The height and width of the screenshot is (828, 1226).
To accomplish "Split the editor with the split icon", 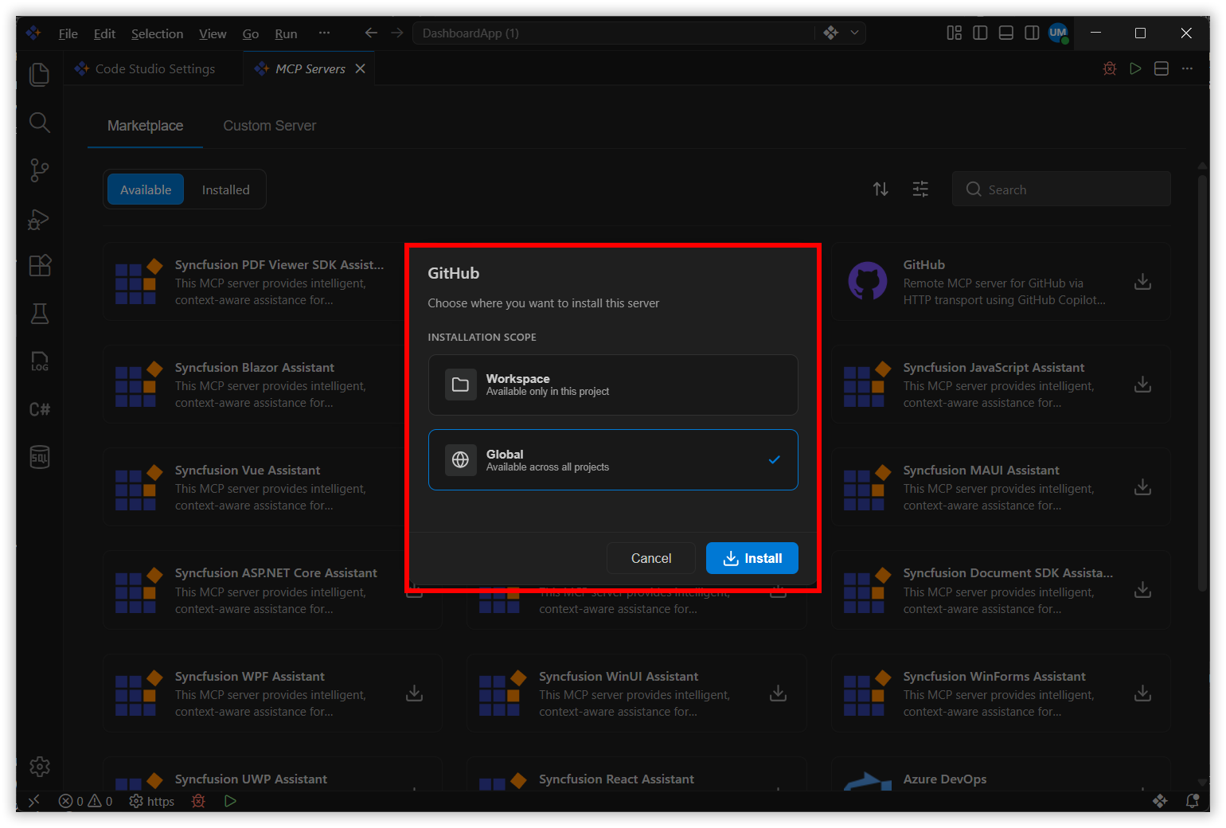I will tap(1162, 68).
